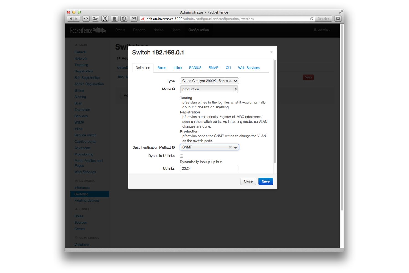The image size is (409, 273).
Task: Clear the SNMP deauthentication selection
Action: click(x=230, y=147)
